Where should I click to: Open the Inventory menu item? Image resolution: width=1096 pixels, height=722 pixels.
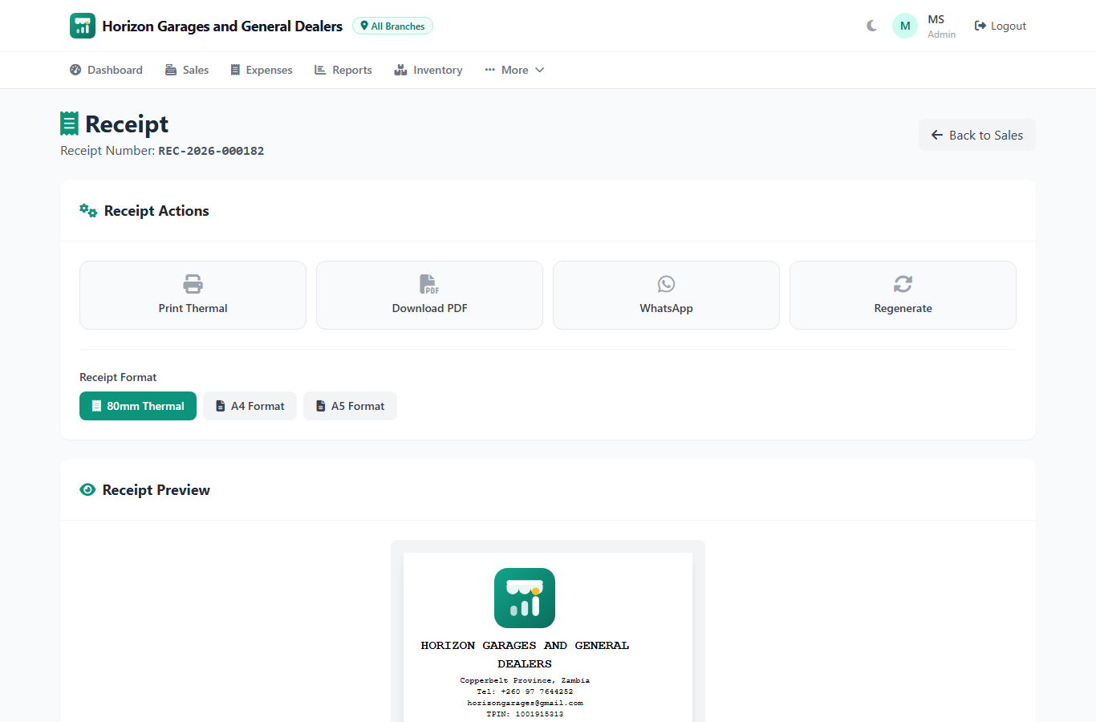[428, 70]
